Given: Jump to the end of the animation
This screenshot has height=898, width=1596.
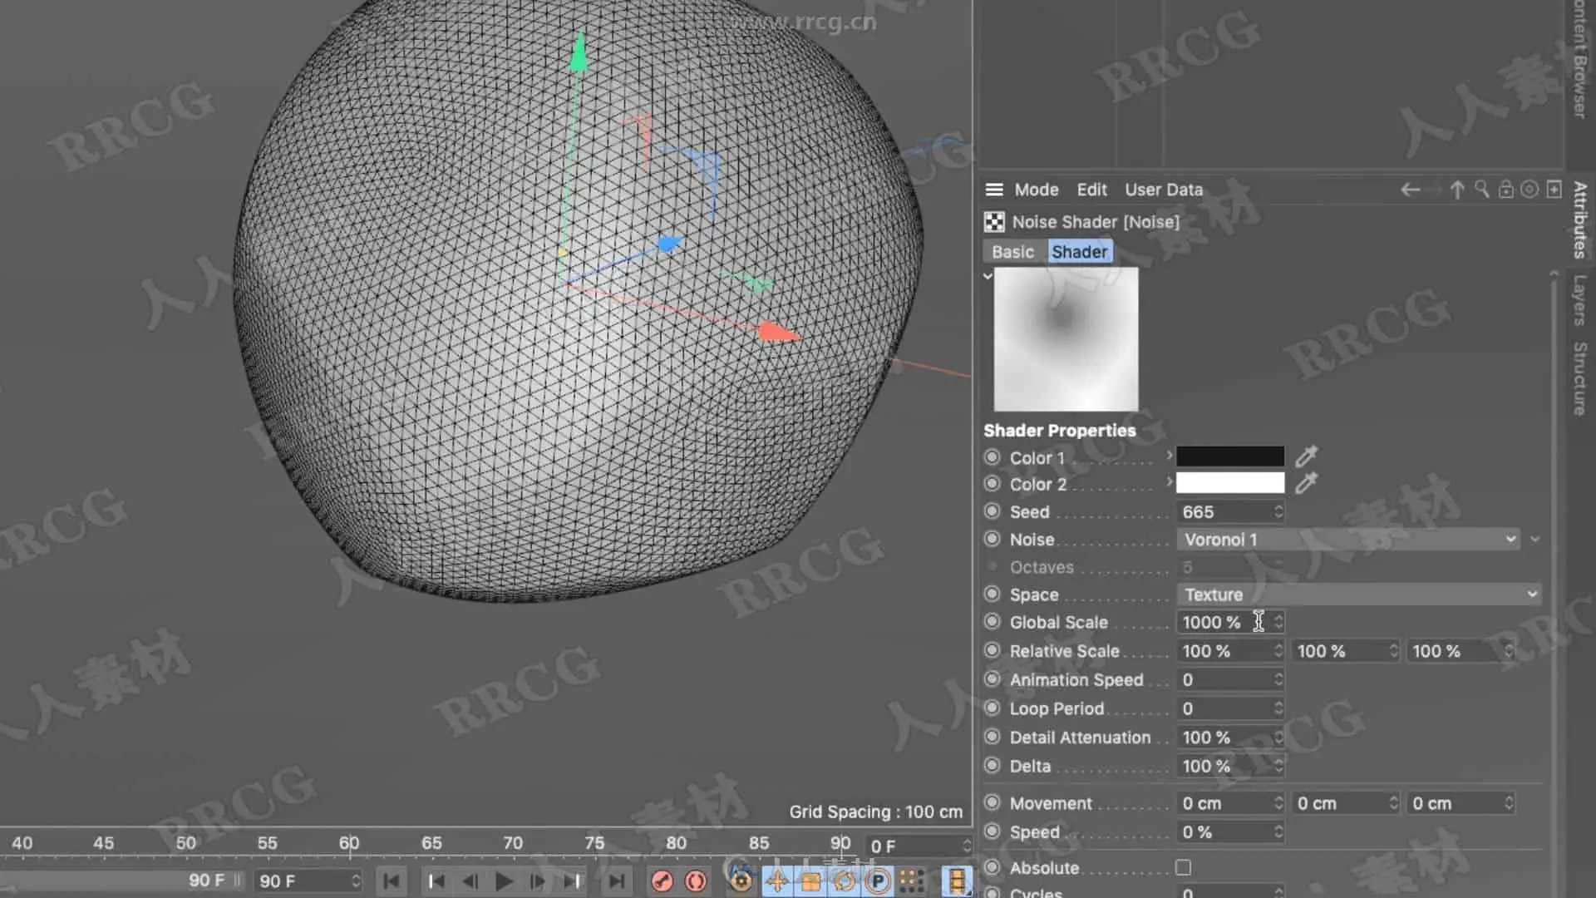Looking at the screenshot, I should pyautogui.click(x=616, y=881).
